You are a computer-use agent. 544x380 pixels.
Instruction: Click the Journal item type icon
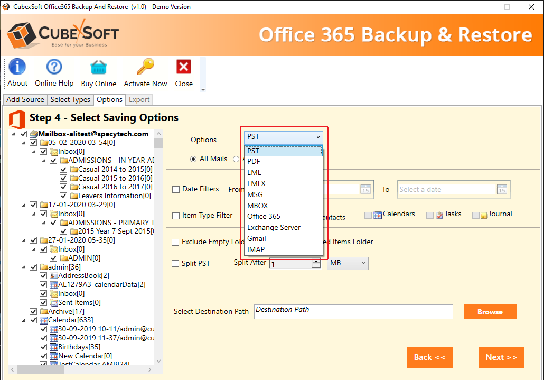(485, 215)
